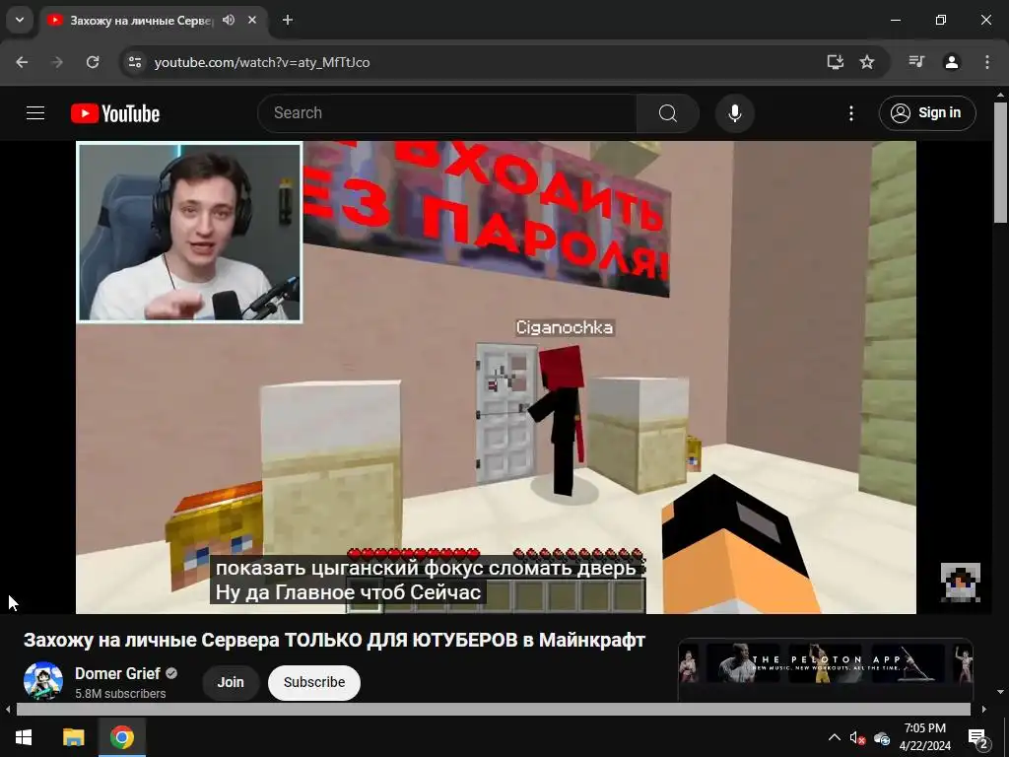Image resolution: width=1009 pixels, height=757 pixels.
Task: Open a new tab
Action: 288,20
